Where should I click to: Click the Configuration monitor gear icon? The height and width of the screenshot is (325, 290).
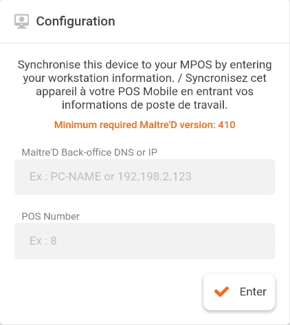tap(21, 21)
